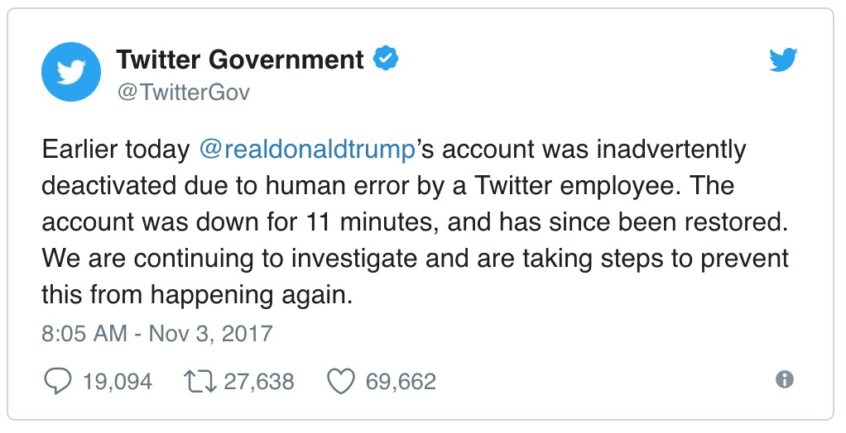
Task: Click the 27,638 retweet count
Action: (258, 381)
